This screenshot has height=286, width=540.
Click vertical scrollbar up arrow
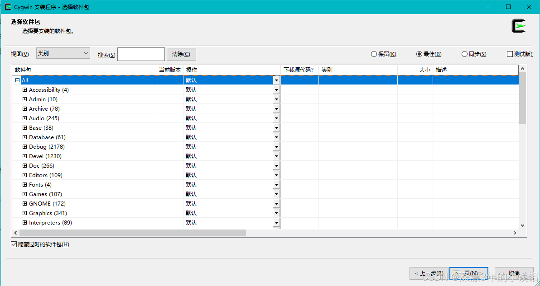[x=523, y=69]
